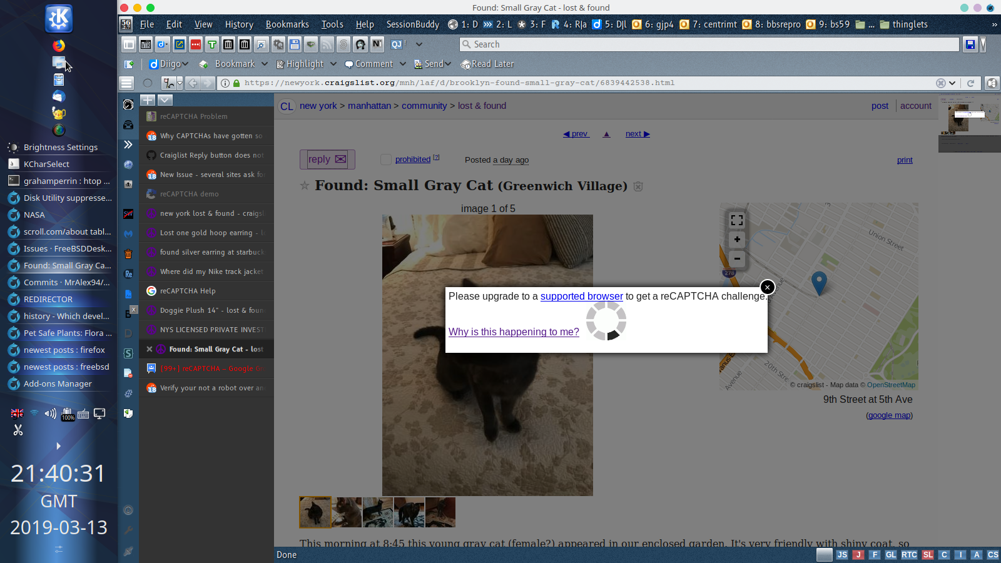Viewport: 1001px width, 563px height.
Task: Switch to the 'reCAPTCHA Help' tab in the sidebar
Action: pyautogui.click(x=206, y=291)
